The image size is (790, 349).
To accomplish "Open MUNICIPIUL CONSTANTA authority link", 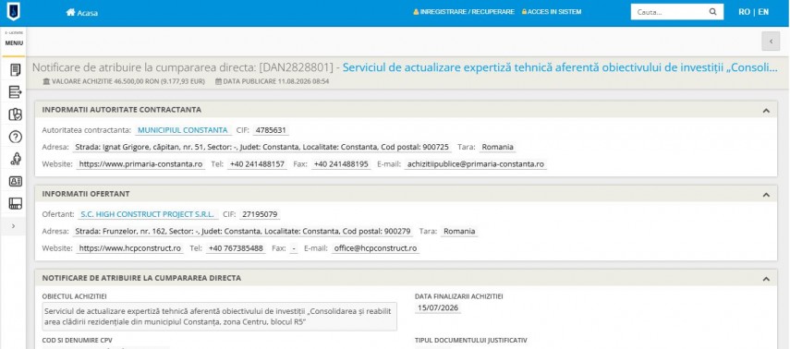I will 183,130.
